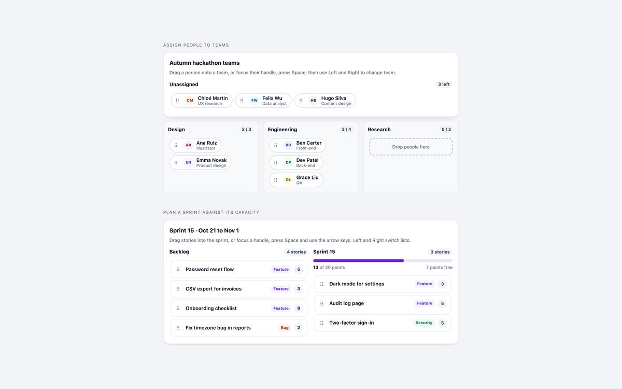This screenshot has height=389, width=622.
Task: Click the 'Sprint 15 · Oct 21 to Nov 1' title
Action: 204,230
